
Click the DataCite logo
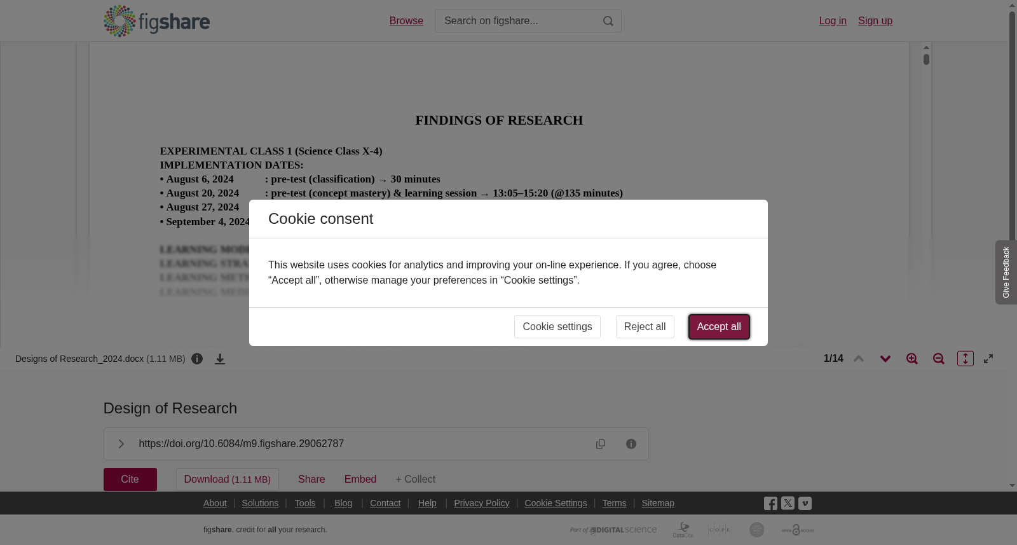click(683, 530)
